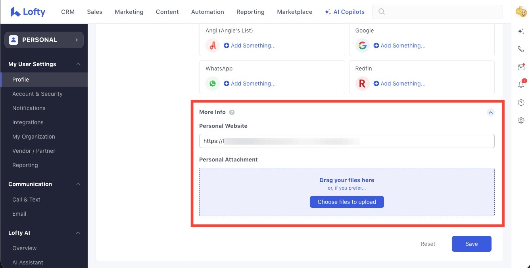Open the Sales menu
530x268 pixels.
coord(95,12)
